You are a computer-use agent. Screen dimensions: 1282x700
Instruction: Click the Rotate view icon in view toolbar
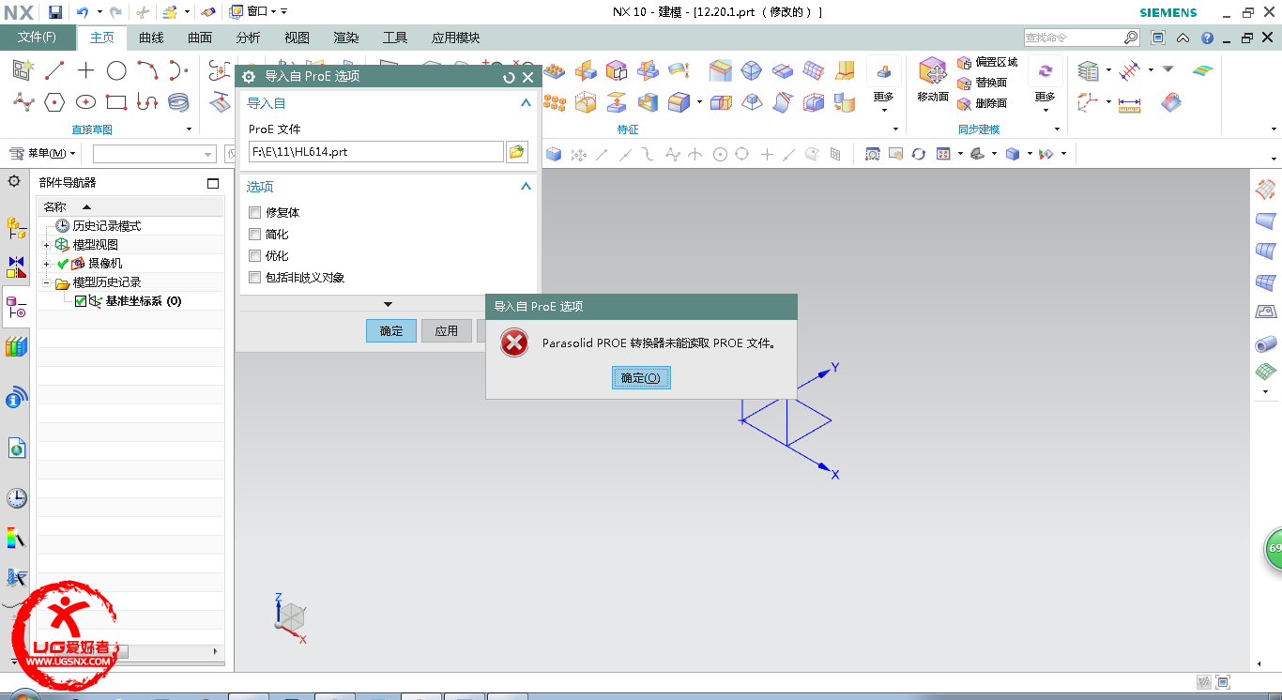tap(918, 154)
